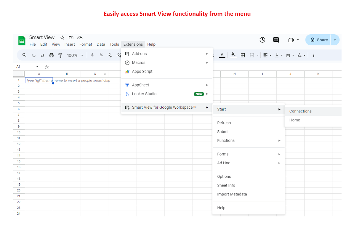Screen dimensions: 354x247
Task: Open the Share button dropdown arrow
Action: [335, 40]
